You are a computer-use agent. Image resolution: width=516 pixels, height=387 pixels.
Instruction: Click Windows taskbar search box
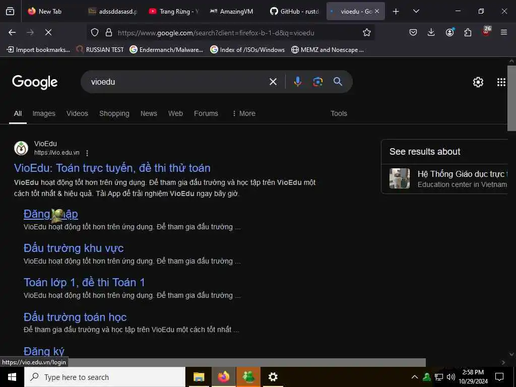click(x=105, y=377)
